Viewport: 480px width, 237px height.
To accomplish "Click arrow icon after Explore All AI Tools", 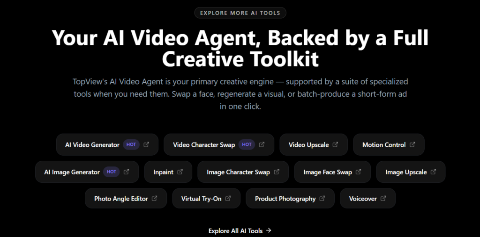I will (x=269, y=230).
